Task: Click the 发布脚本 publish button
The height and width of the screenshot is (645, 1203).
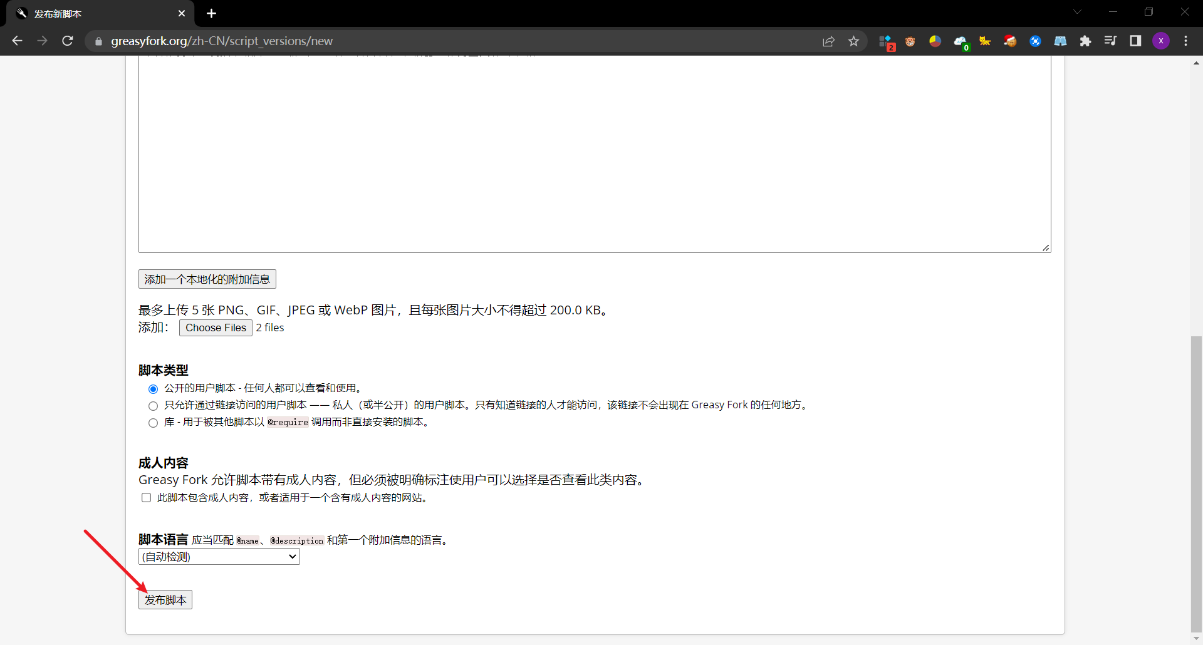Action: click(165, 600)
